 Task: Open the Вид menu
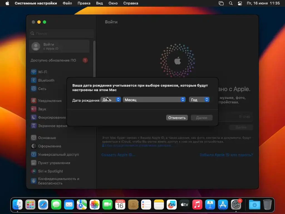(99, 3)
